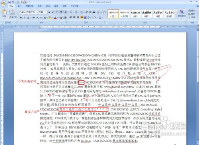Switch to the 引用 ribbon tab
This screenshot has width=199, height=145.
coord(39,6)
